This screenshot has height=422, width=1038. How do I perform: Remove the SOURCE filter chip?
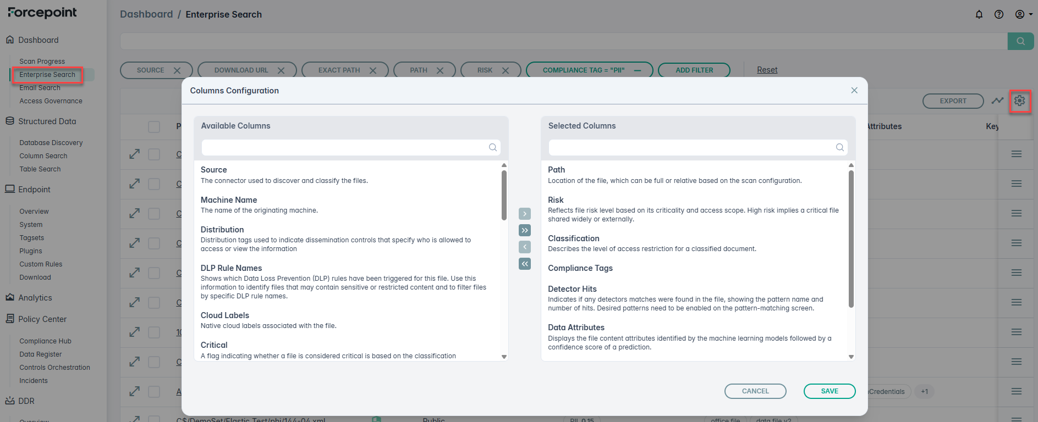tap(177, 70)
